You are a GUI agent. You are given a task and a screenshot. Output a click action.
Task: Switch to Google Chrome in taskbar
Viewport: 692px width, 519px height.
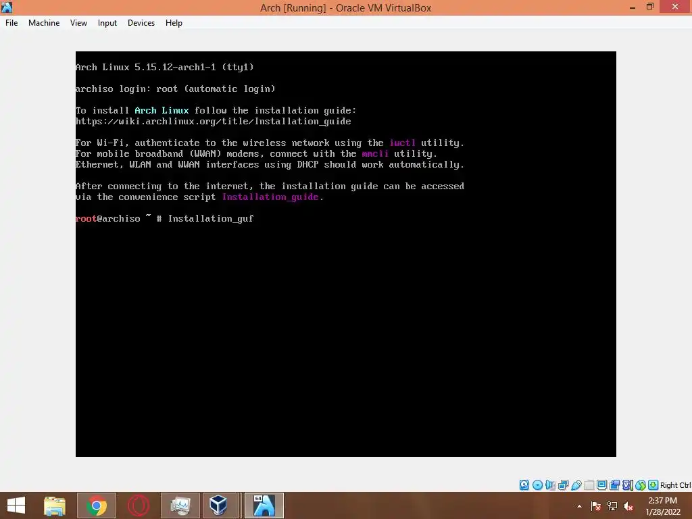coord(97,505)
